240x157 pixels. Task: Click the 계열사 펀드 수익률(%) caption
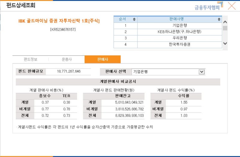pyautogui.click(x=176, y=90)
